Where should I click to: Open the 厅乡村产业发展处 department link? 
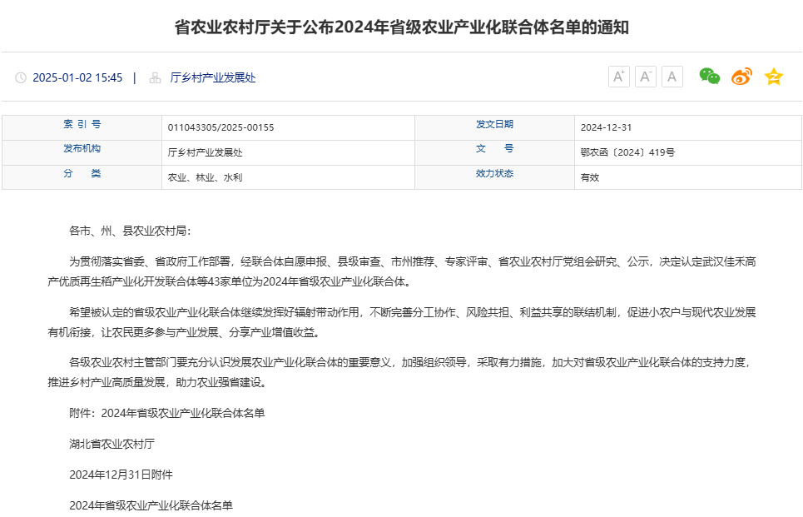[213, 77]
